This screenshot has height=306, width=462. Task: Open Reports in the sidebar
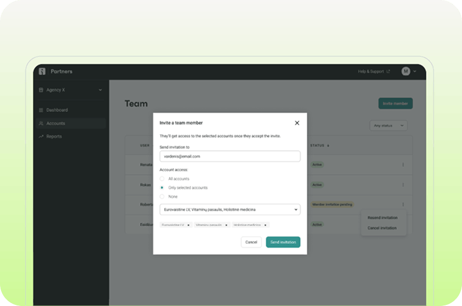pos(53,136)
